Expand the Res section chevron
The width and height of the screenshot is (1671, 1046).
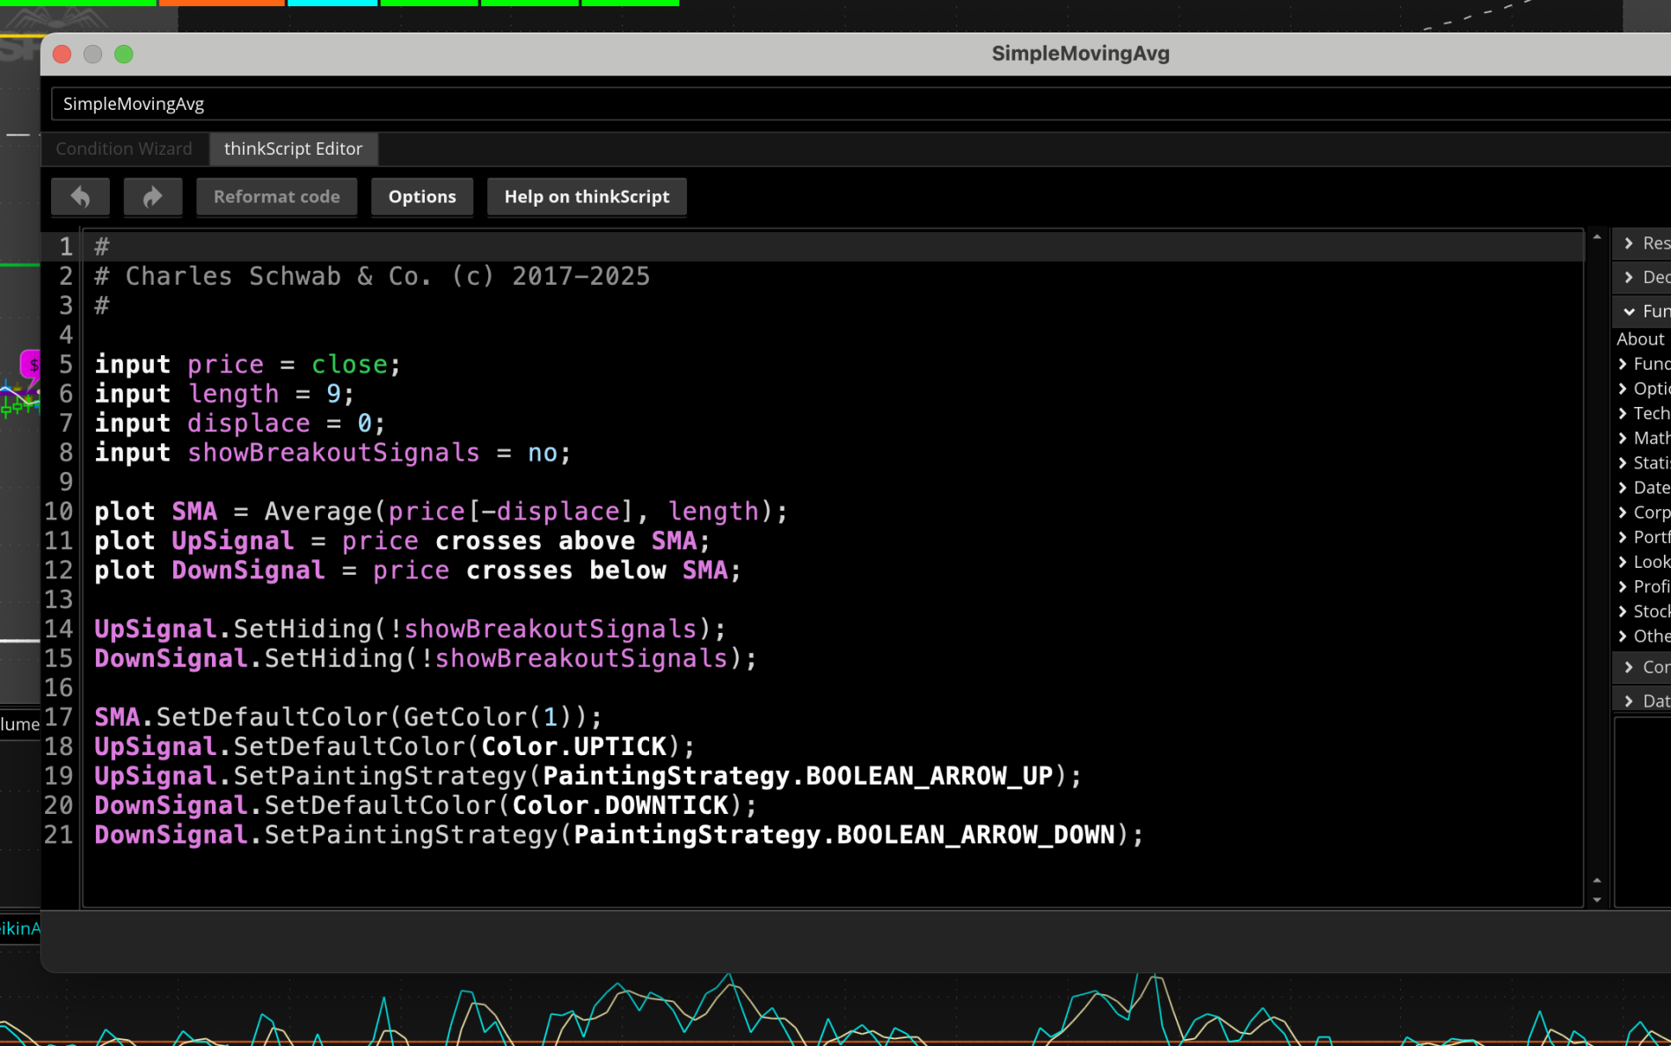click(x=1629, y=243)
